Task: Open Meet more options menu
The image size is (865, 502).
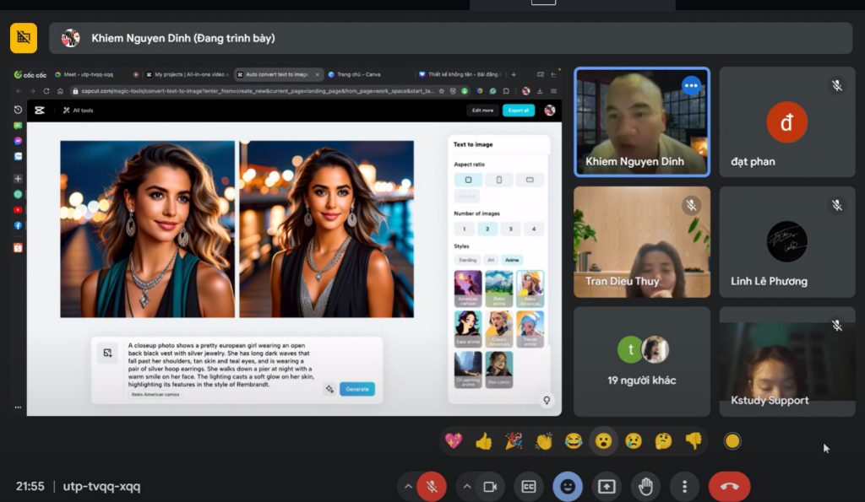Action: point(684,486)
